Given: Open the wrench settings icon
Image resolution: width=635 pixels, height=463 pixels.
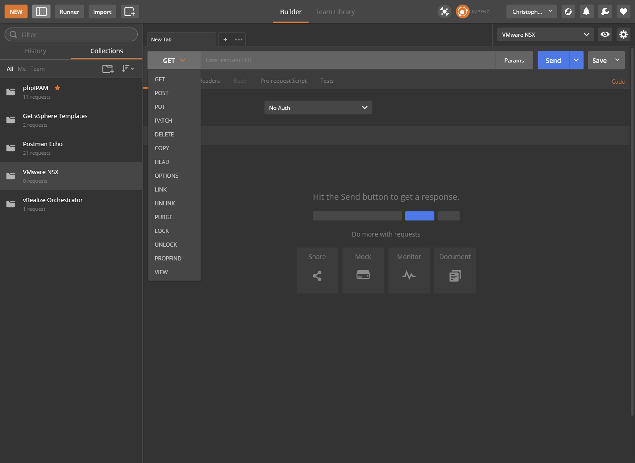Looking at the screenshot, I should coord(605,11).
